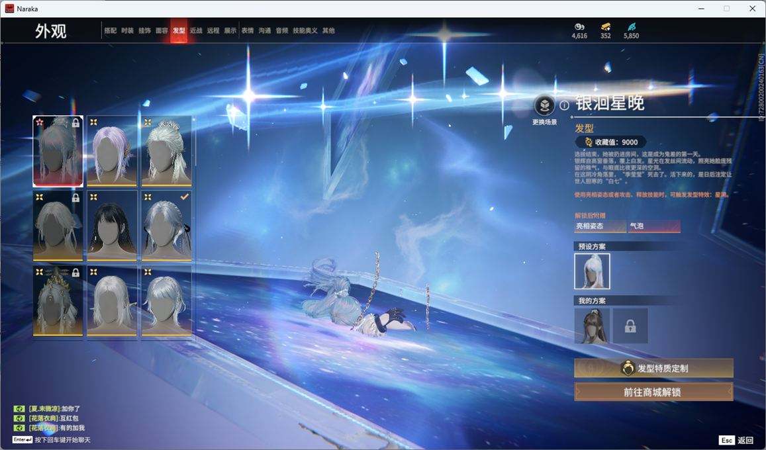Click the Naraka icon in title bar
Viewport: 766px width, 450px height.
click(9, 9)
